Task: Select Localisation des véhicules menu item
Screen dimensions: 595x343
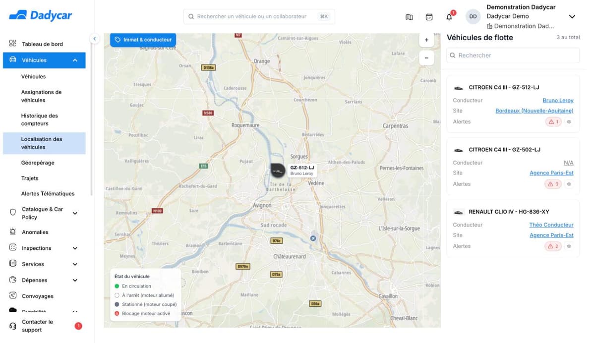Action: (x=44, y=143)
